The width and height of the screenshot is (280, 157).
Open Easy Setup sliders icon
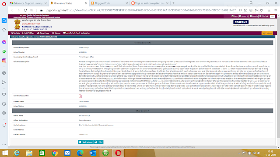click(x=276, y=10)
